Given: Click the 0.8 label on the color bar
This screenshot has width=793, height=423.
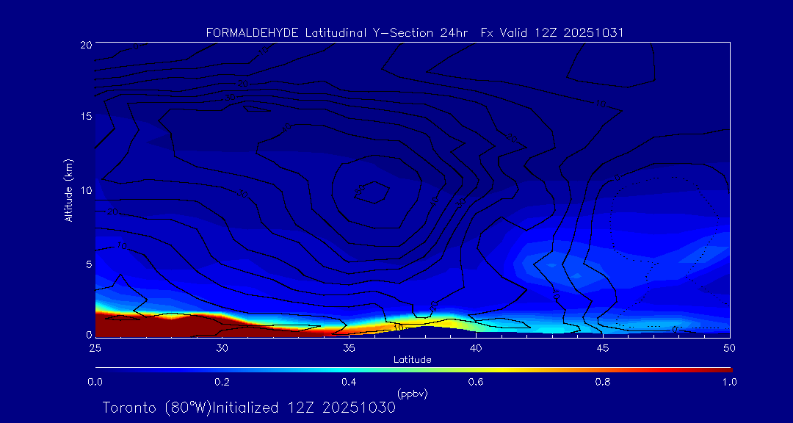Looking at the screenshot, I should coord(603,382).
